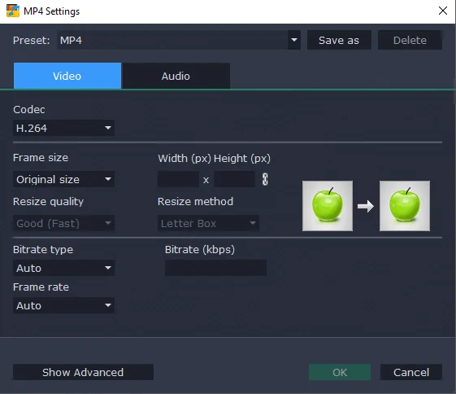The height and width of the screenshot is (394, 456).
Task: Open the Resize quality Good (Fast) dropdown
Action: point(63,223)
